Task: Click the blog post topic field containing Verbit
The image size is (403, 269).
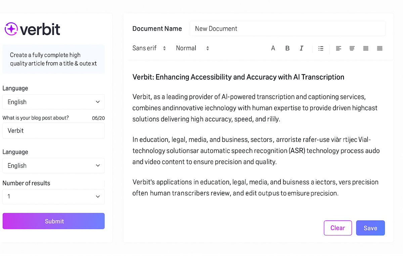Action: click(53, 130)
